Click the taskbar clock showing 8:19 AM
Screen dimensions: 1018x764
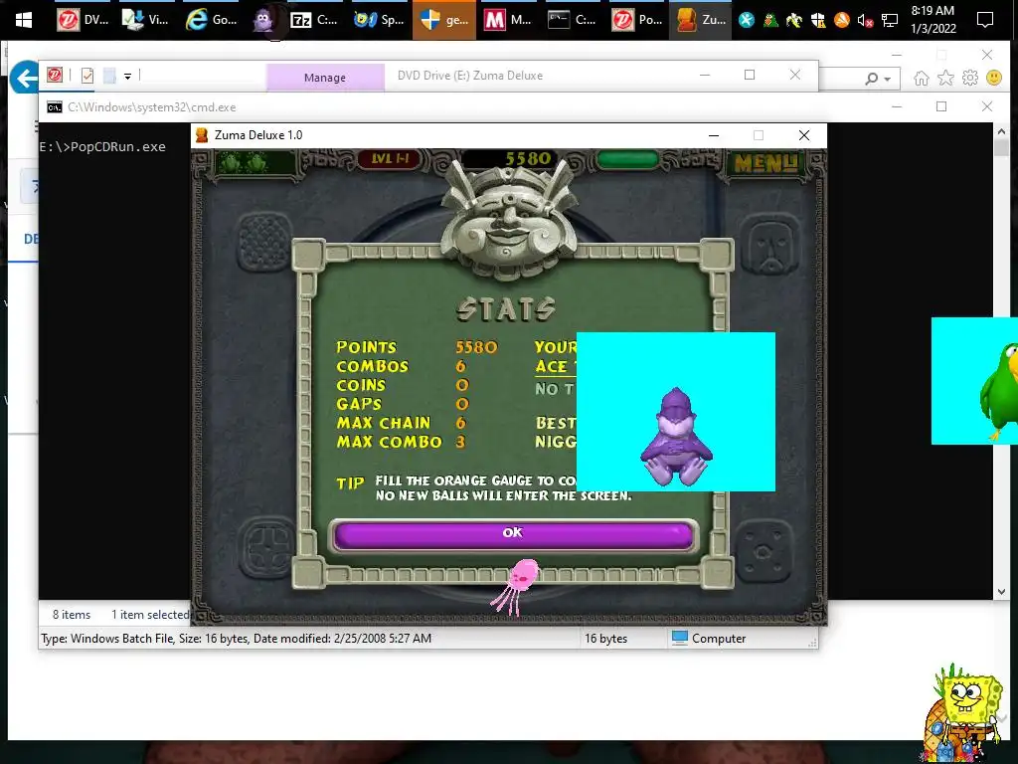tap(933, 20)
